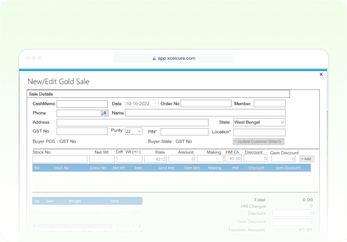Focus the PIN input field

tap(184, 132)
